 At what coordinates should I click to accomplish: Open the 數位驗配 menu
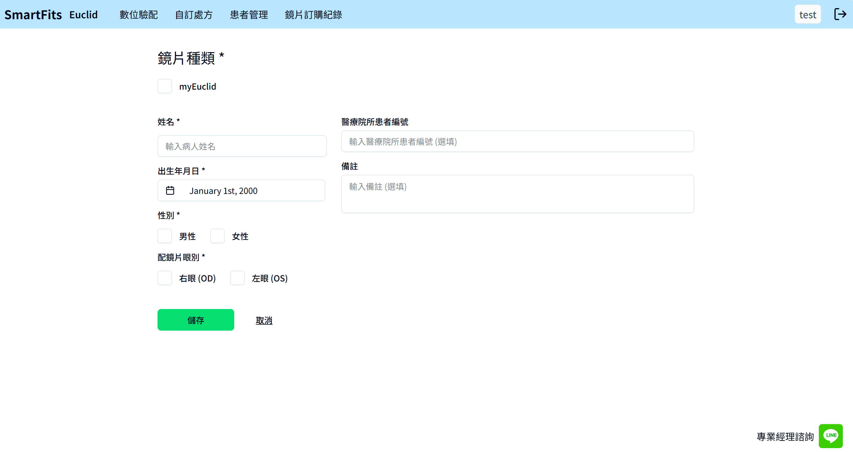(139, 14)
